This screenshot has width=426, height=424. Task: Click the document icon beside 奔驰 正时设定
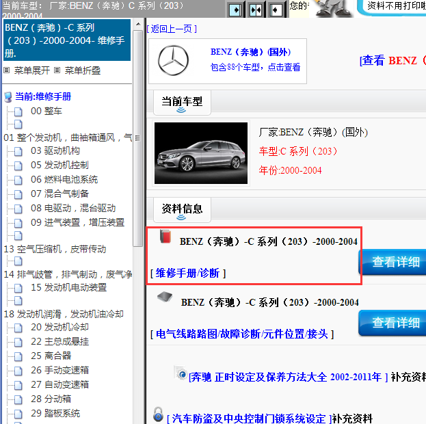181,373
